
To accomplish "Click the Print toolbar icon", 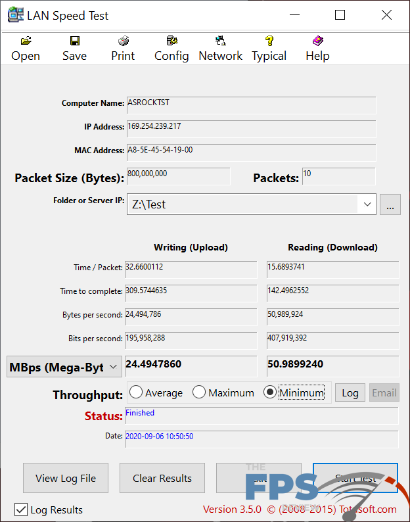I will point(124,41).
